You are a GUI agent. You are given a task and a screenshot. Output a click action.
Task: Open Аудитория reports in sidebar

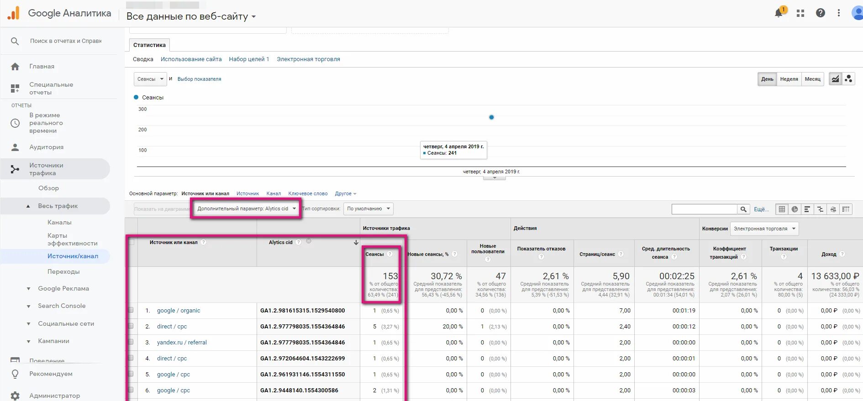pyautogui.click(x=46, y=147)
